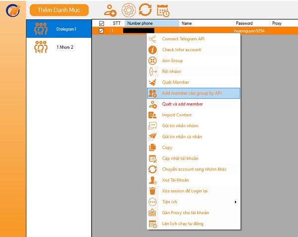Click the Cập nhật tài khoản edit icon
The image size is (298, 237).
point(152,158)
